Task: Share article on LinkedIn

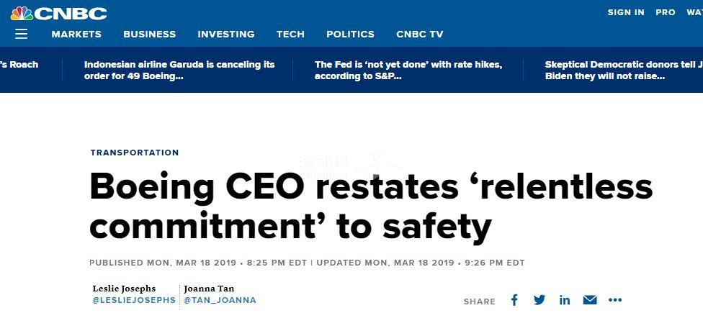Action: point(565,300)
